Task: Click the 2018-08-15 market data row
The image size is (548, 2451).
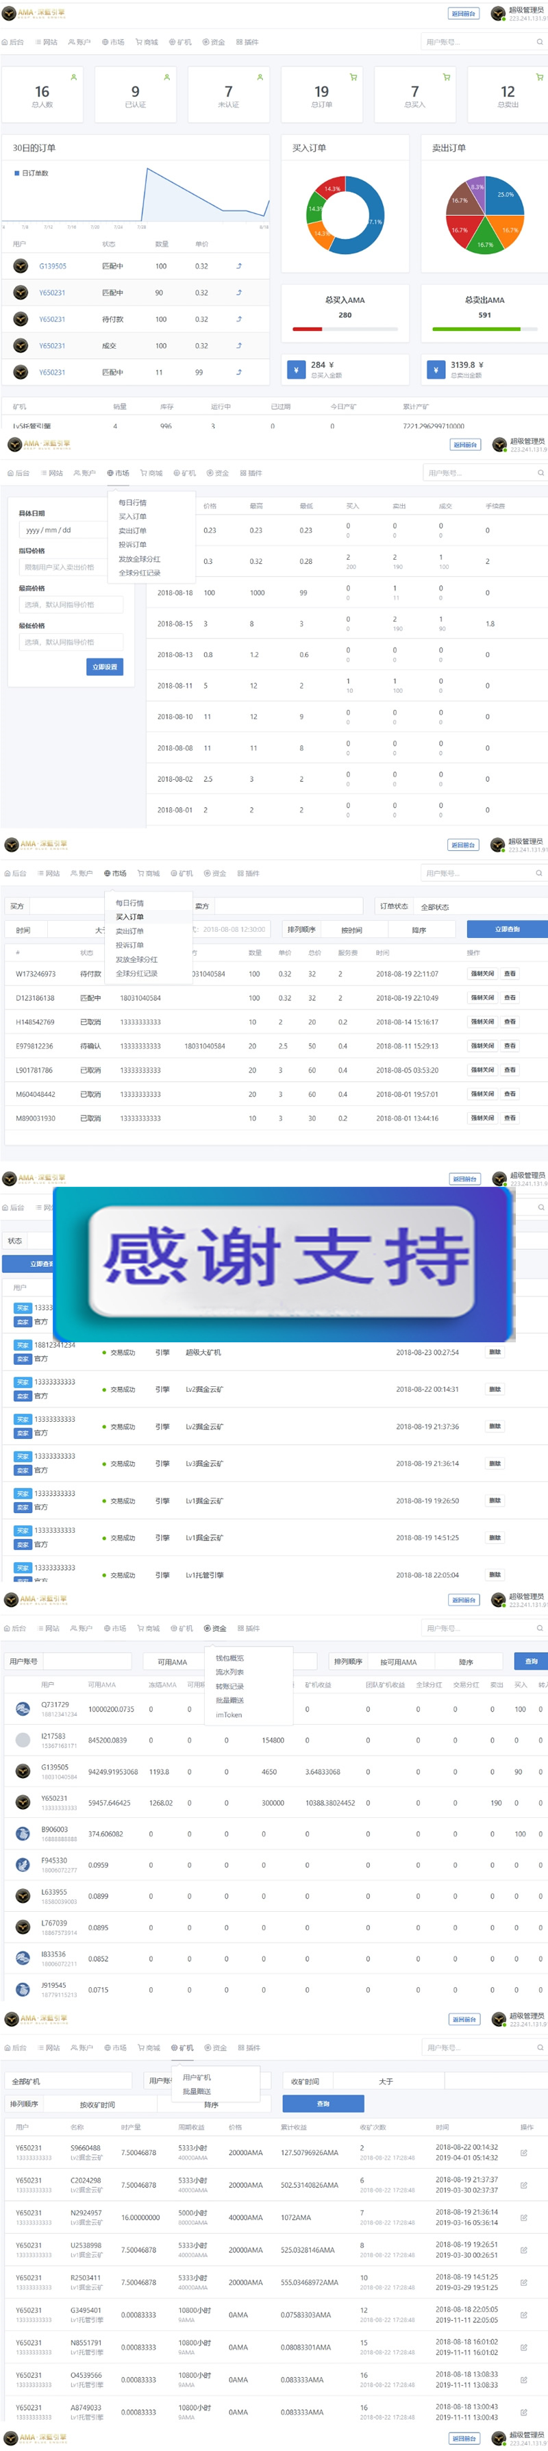Action: pyautogui.click(x=347, y=624)
